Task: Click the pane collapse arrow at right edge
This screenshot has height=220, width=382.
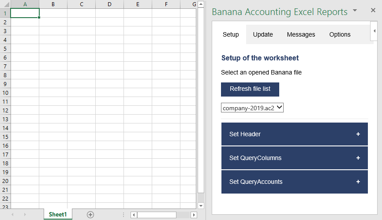Action: pyautogui.click(x=375, y=31)
